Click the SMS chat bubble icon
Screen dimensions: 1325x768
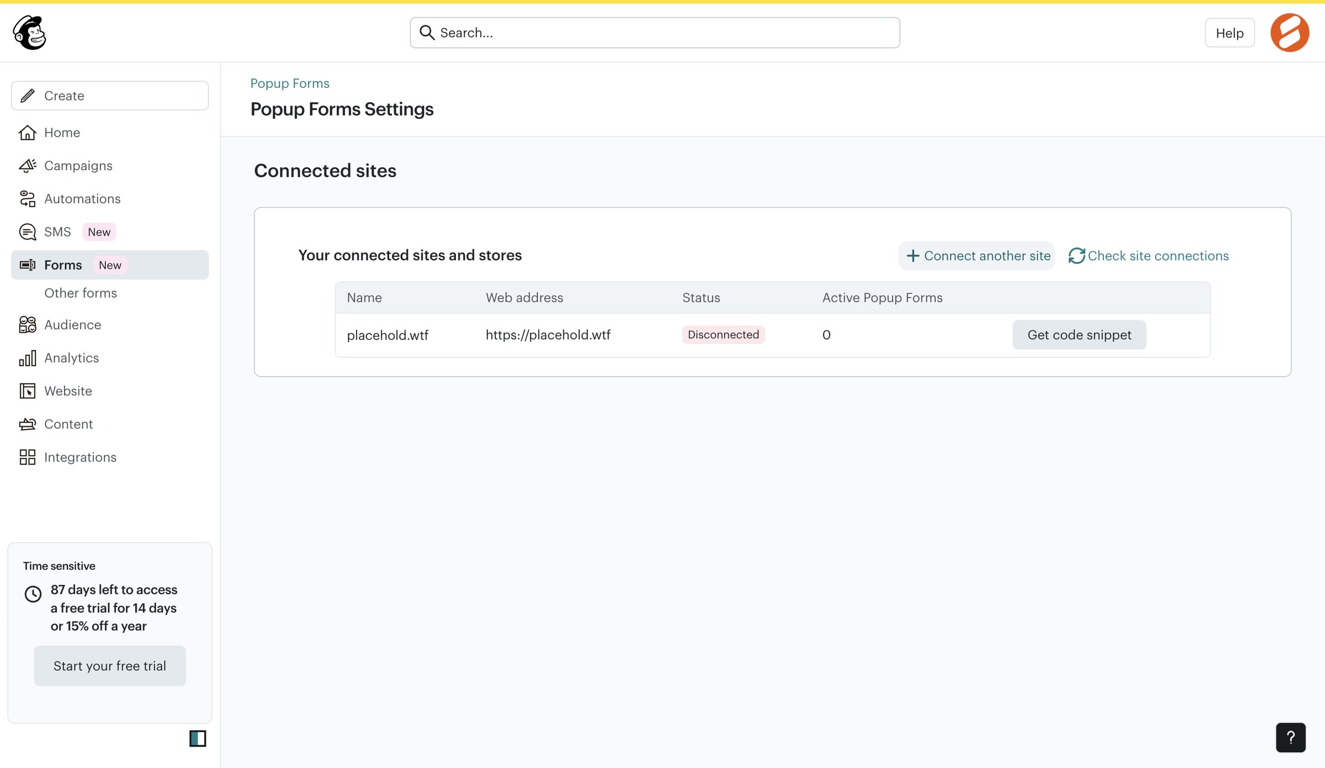[x=28, y=232]
